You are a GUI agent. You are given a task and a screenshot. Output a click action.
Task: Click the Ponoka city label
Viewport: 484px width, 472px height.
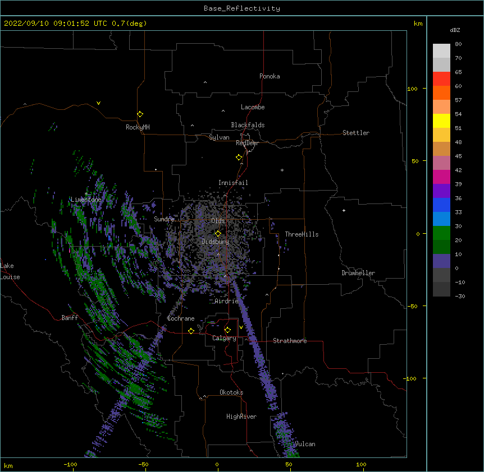tap(270, 76)
